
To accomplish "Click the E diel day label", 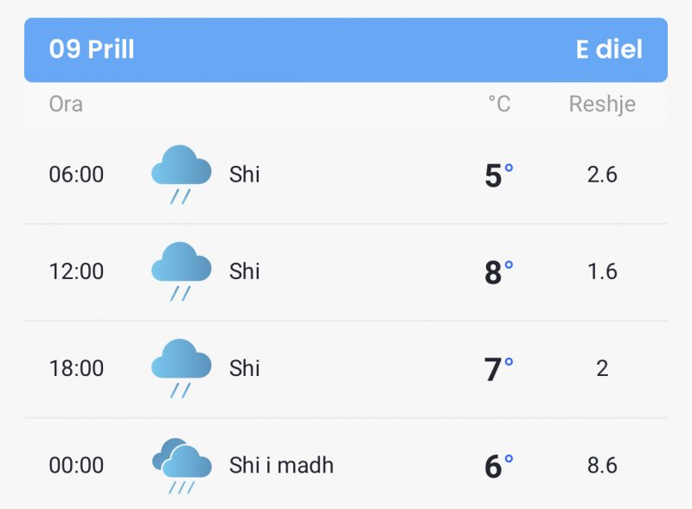I will 609,49.
